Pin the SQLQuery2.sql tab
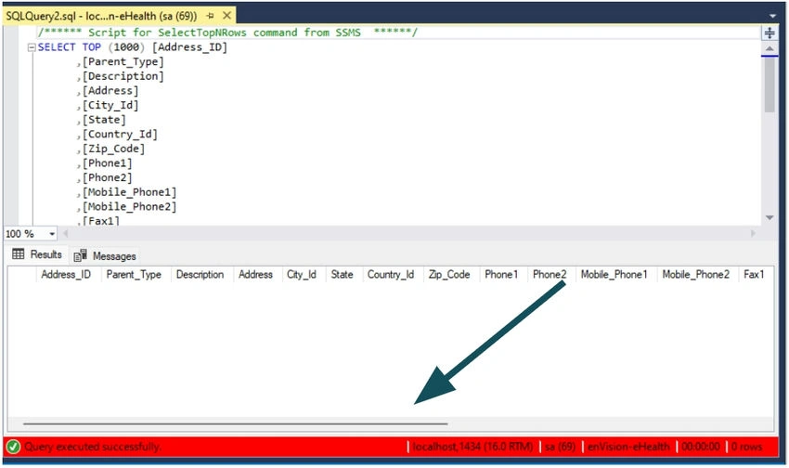 click(x=211, y=16)
